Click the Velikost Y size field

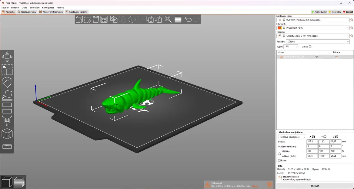tap(324, 156)
